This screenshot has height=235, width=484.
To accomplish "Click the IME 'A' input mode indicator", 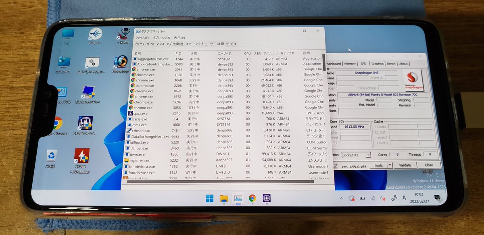I will click(405, 198).
